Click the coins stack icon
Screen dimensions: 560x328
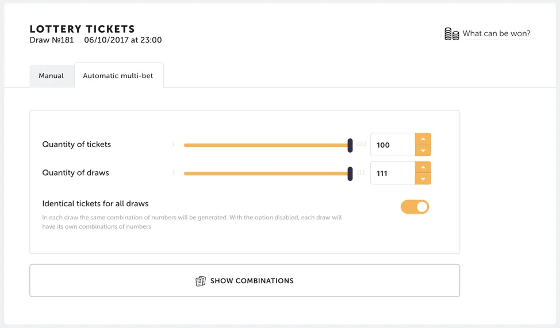click(452, 34)
